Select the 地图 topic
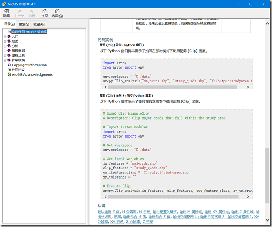Image resolution: width=272 pixels, height=227 pixels. click(x=15, y=41)
